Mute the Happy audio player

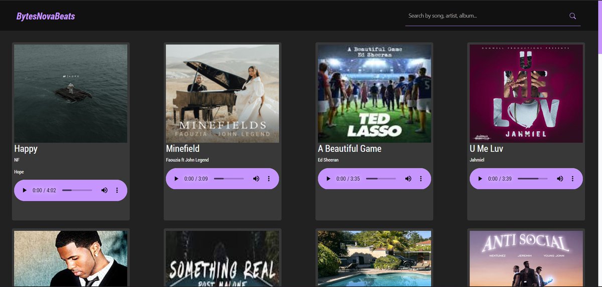point(104,190)
